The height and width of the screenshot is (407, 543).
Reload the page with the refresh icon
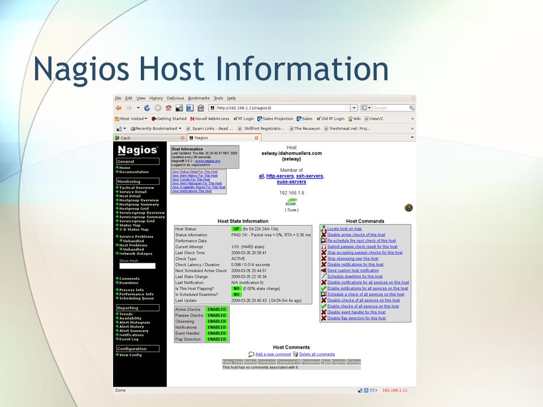pos(147,108)
